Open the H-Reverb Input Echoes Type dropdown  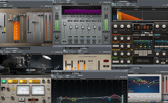click(x=116, y=46)
